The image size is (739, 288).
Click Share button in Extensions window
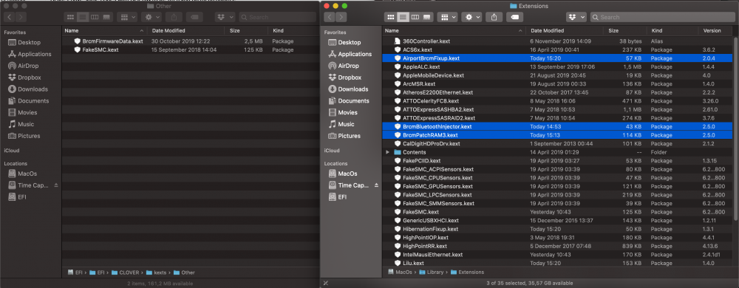pyautogui.click(x=494, y=17)
